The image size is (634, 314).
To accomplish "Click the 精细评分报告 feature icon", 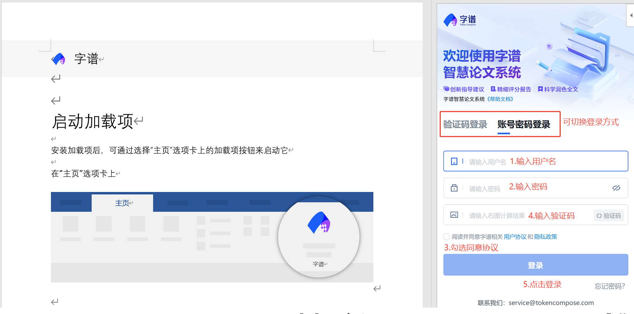I will pyautogui.click(x=493, y=89).
